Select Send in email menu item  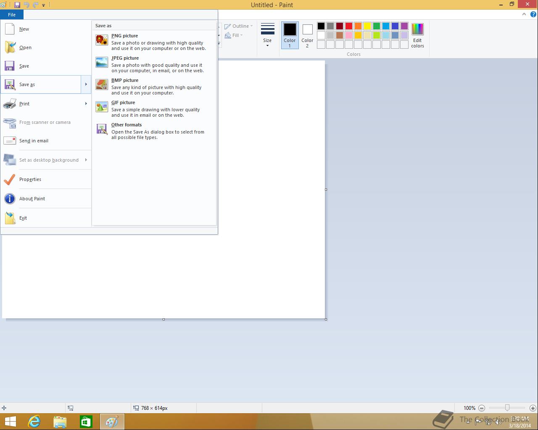46,141
